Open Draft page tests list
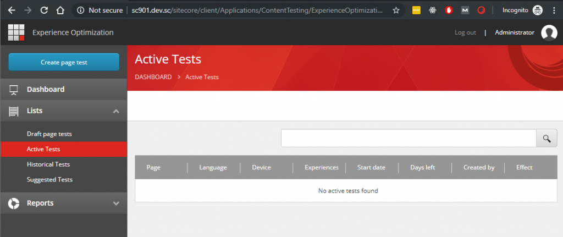The width and height of the screenshot is (563, 237). pos(49,134)
